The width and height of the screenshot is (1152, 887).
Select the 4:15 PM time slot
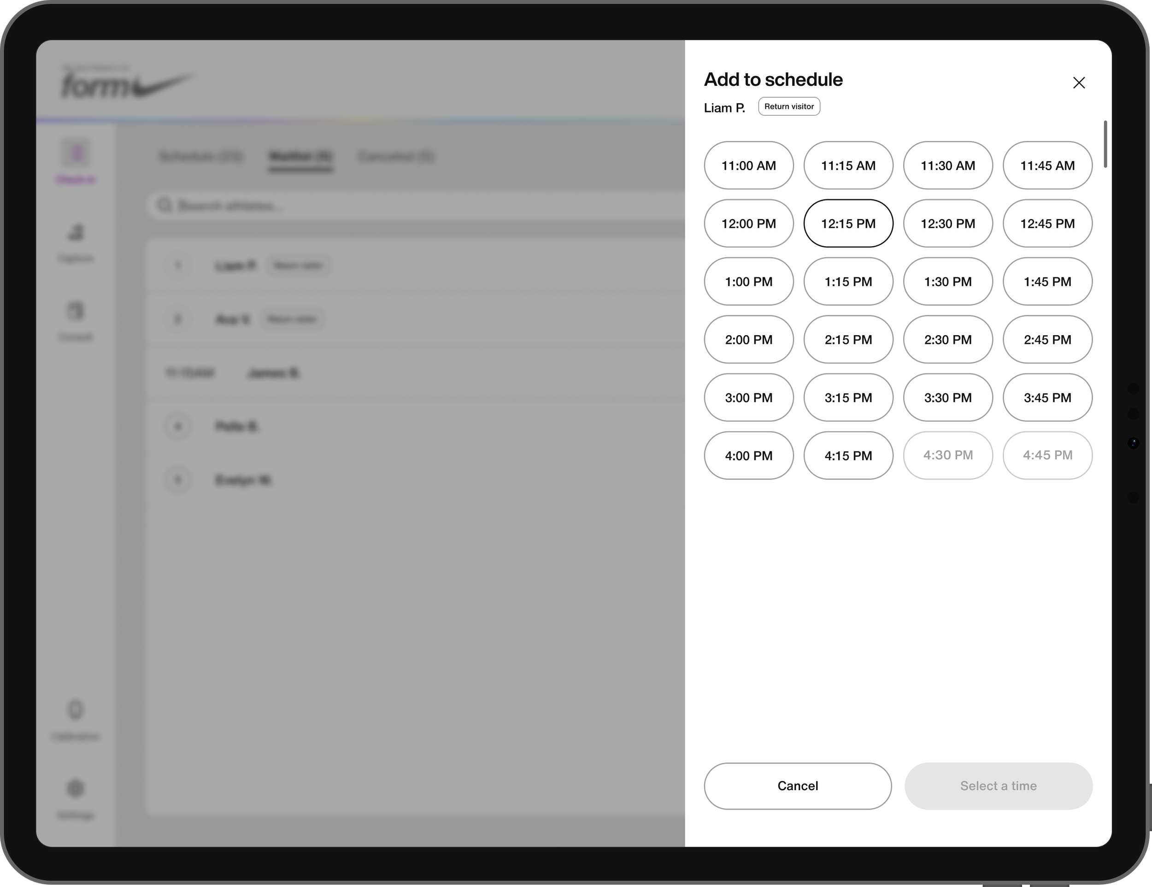(x=848, y=455)
